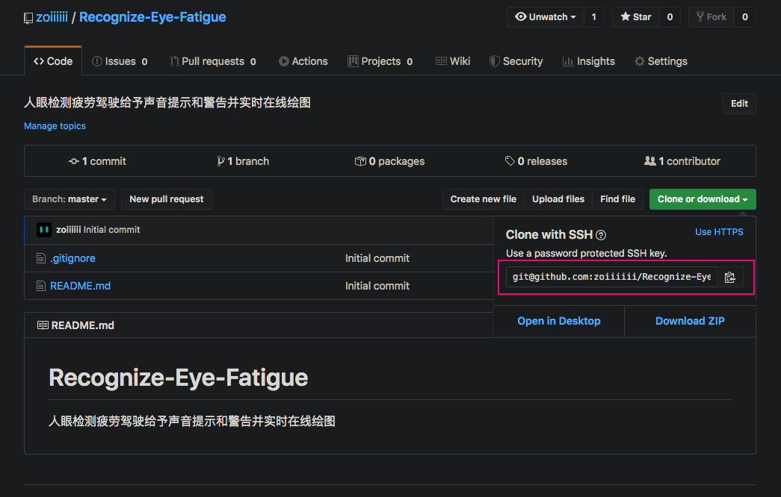Click the README.md file icon in the list
Image resolution: width=781 pixels, height=497 pixels.
click(41, 286)
